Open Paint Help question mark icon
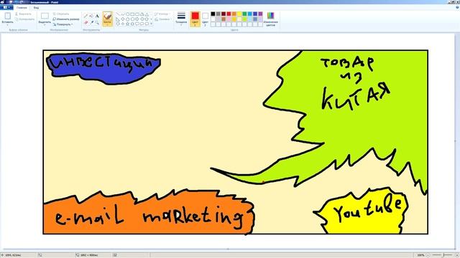The image size is (460, 258). [457, 7]
